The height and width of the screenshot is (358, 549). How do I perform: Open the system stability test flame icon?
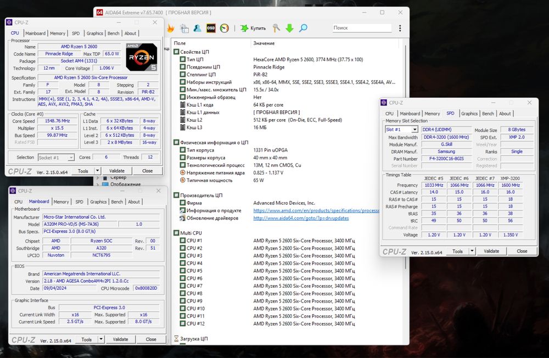tap(171, 29)
